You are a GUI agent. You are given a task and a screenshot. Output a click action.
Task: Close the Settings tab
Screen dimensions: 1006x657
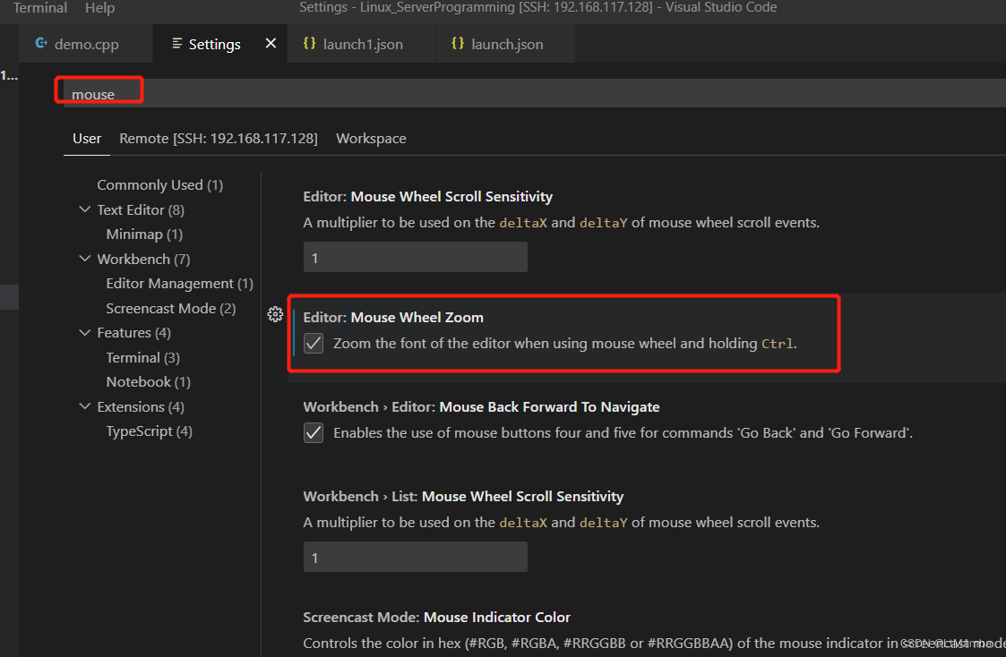tap(271, 43)
